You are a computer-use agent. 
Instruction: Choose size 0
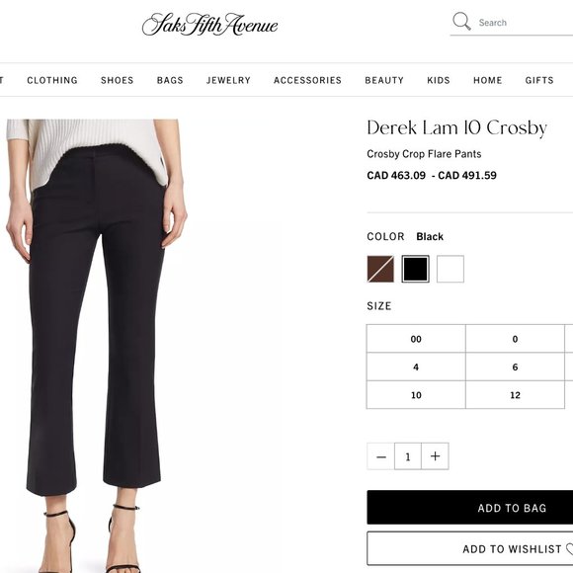click(x=515, y=339)
